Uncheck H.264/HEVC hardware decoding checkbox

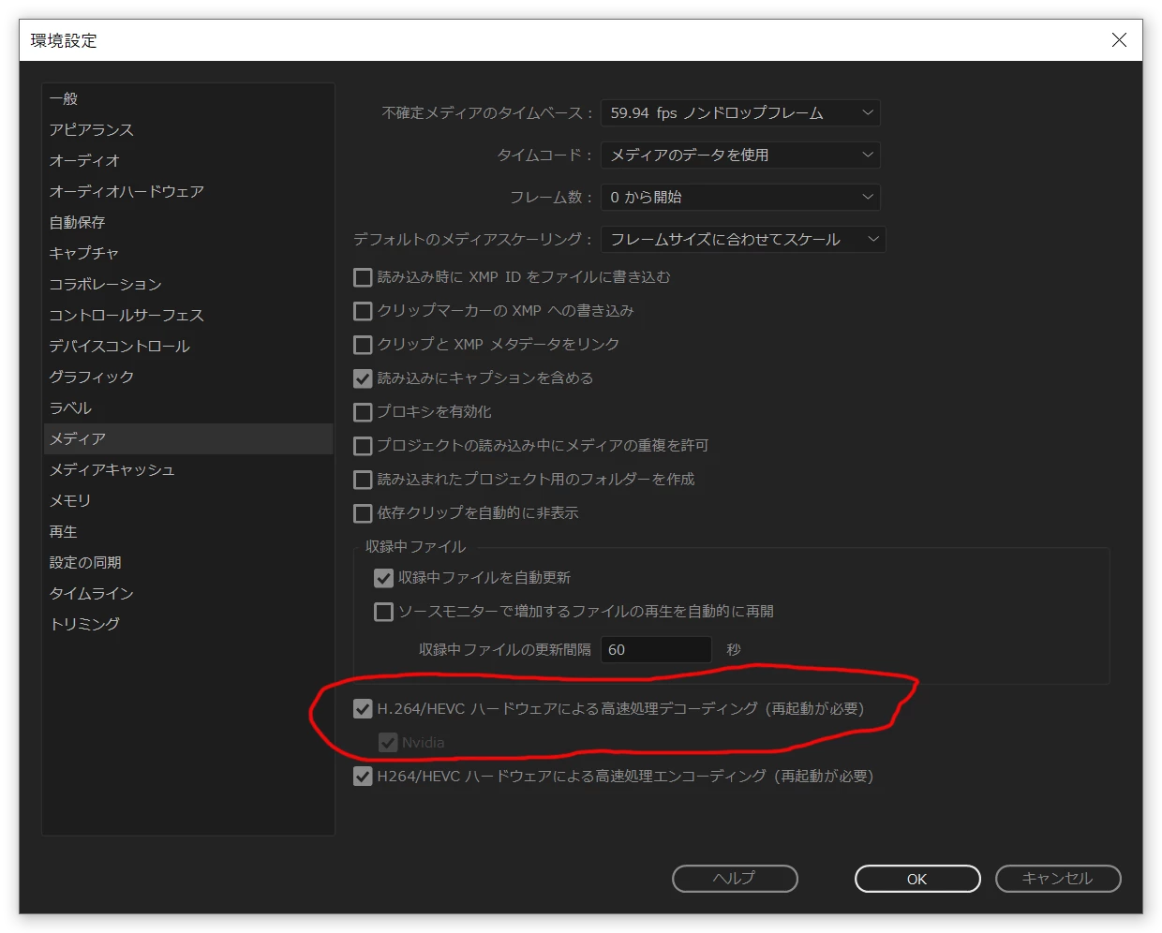point(363,709)
